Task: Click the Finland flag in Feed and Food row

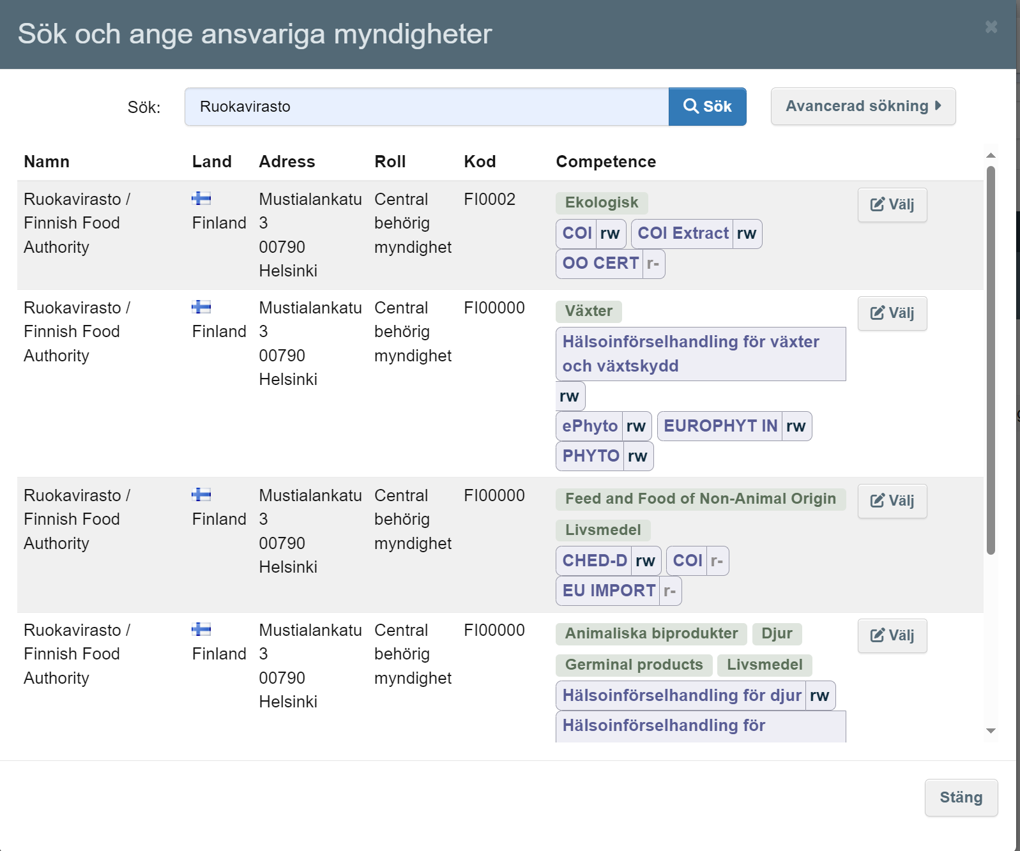Action: [x=201, y=495]
